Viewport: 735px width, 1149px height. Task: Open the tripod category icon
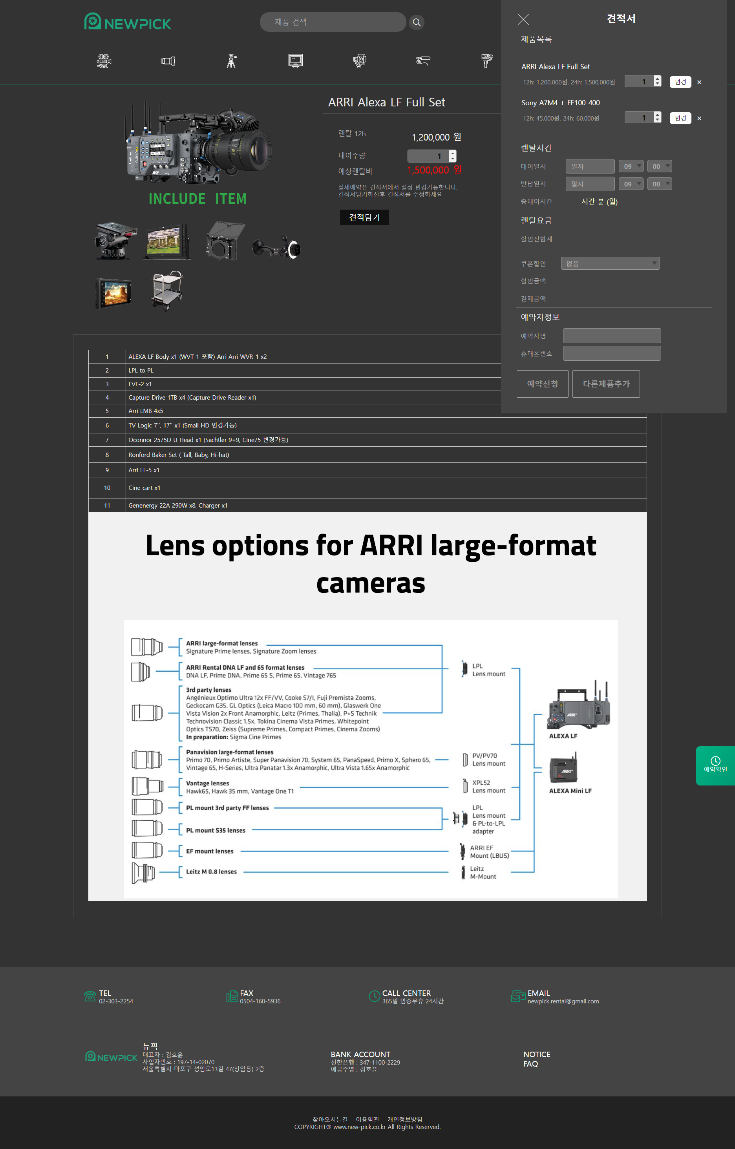click(232, 61)
